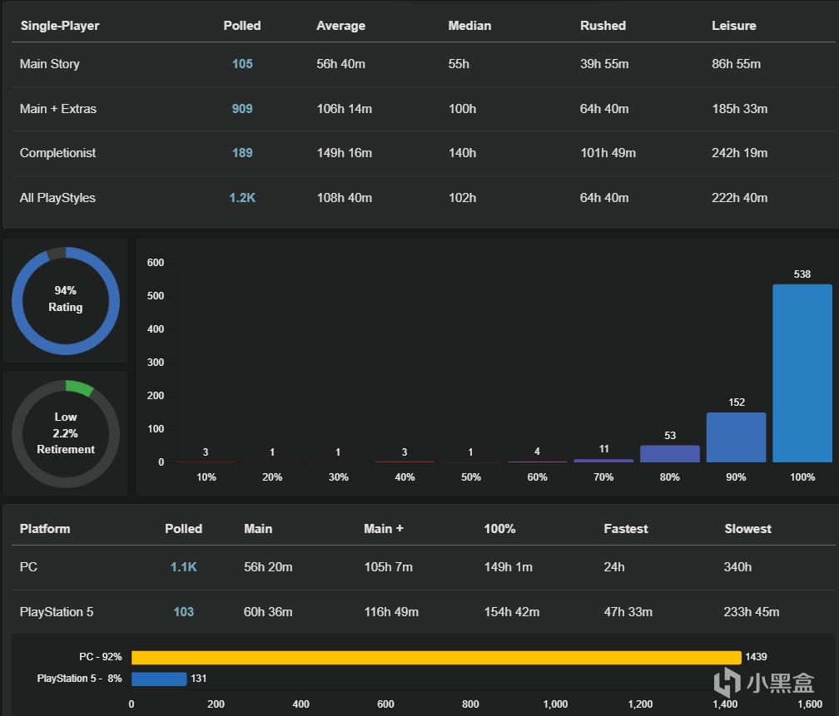
Task: Select the 100% rating bar with 538
Action: point(802,373)
